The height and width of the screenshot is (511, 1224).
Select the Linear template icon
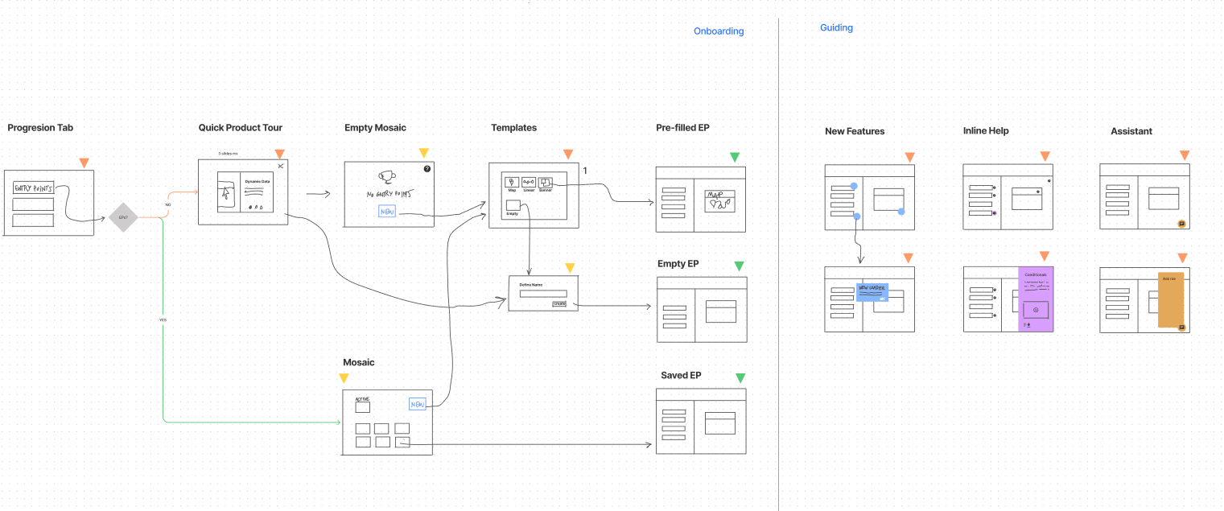click(x=529, y=183)
